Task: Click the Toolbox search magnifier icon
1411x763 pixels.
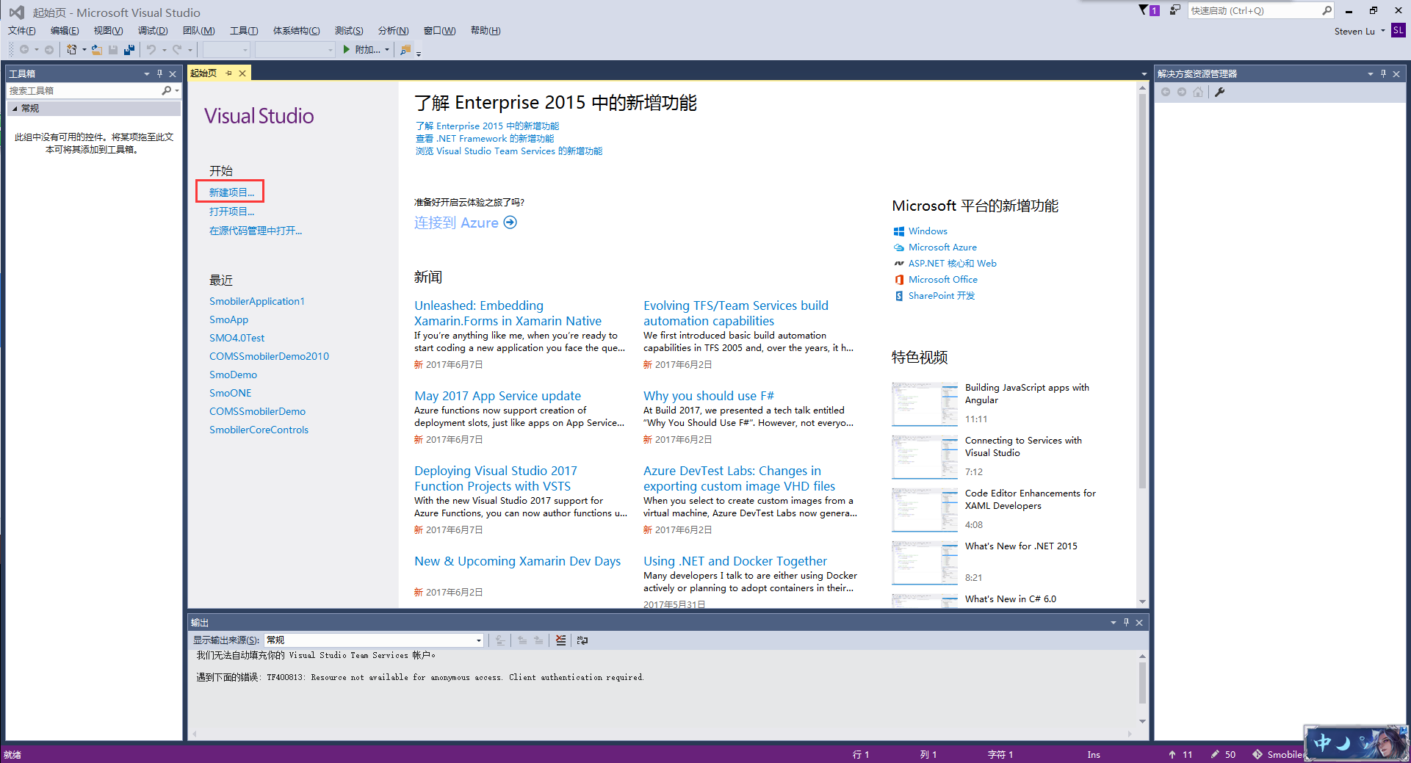Action: (167, 90)
